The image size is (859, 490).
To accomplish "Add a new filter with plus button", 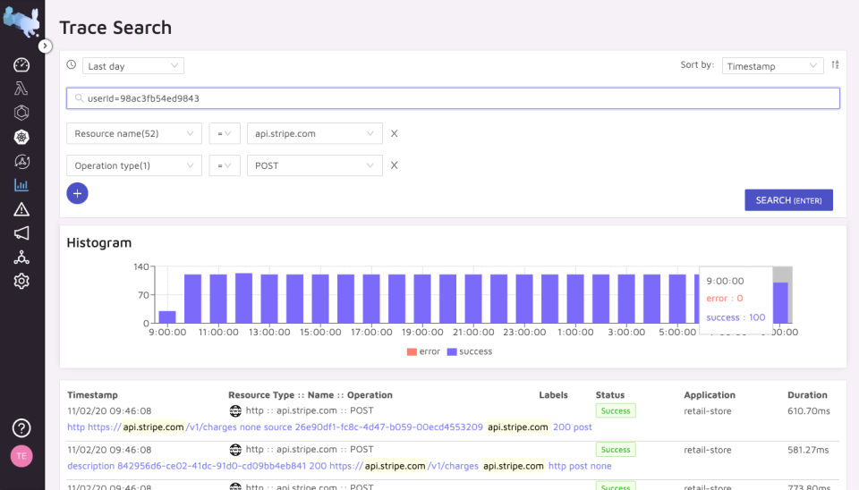I will [77, 193].
